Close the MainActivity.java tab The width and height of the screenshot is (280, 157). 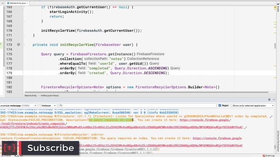[x=28, y=3]
